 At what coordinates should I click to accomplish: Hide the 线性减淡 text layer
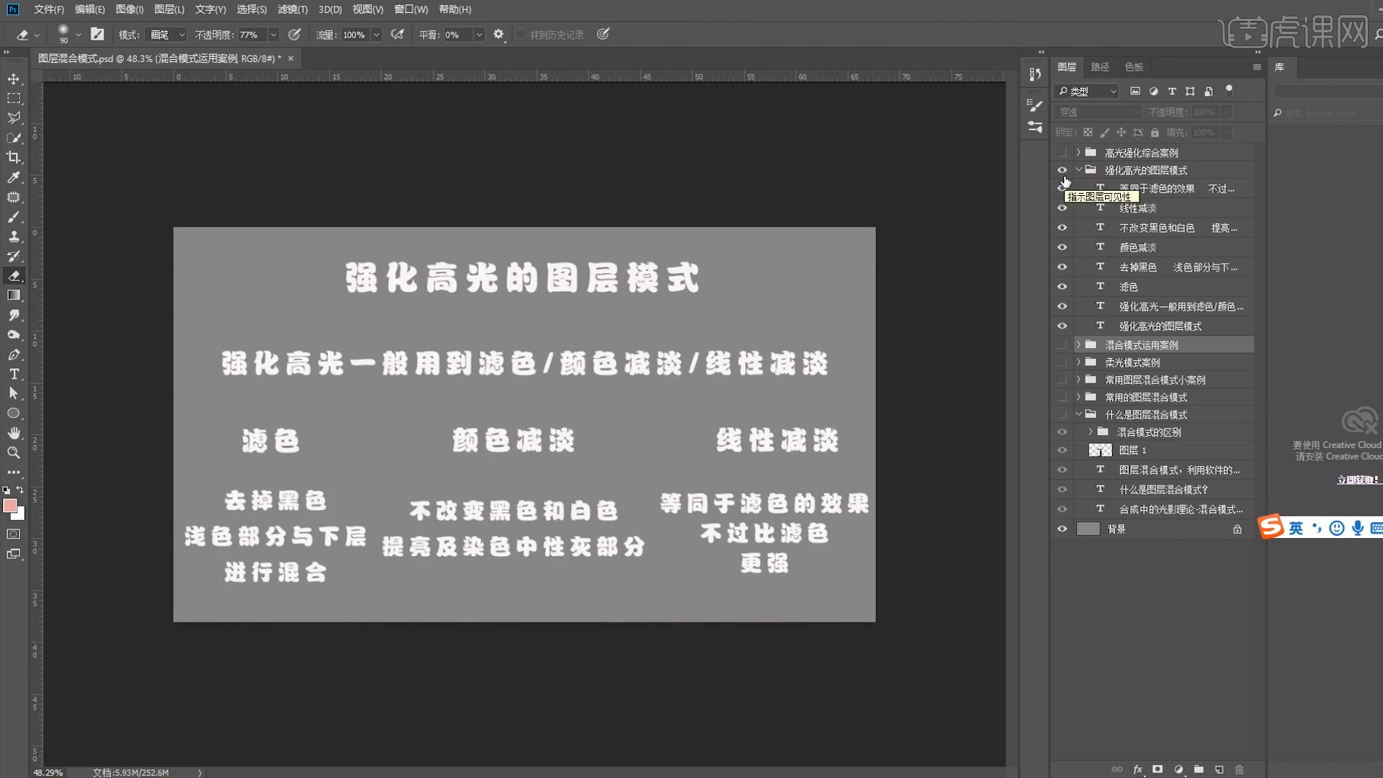(1062, 208)
